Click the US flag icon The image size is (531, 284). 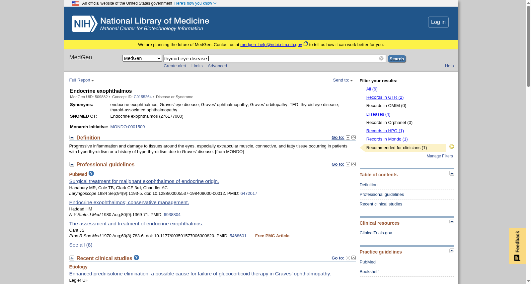(75, 3)
